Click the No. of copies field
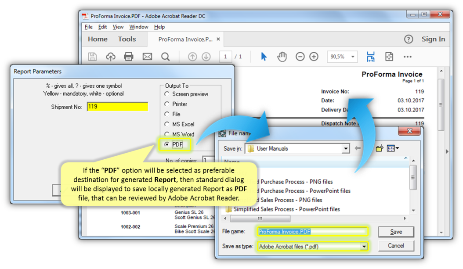Screen dimensions: 463x269 208,160
